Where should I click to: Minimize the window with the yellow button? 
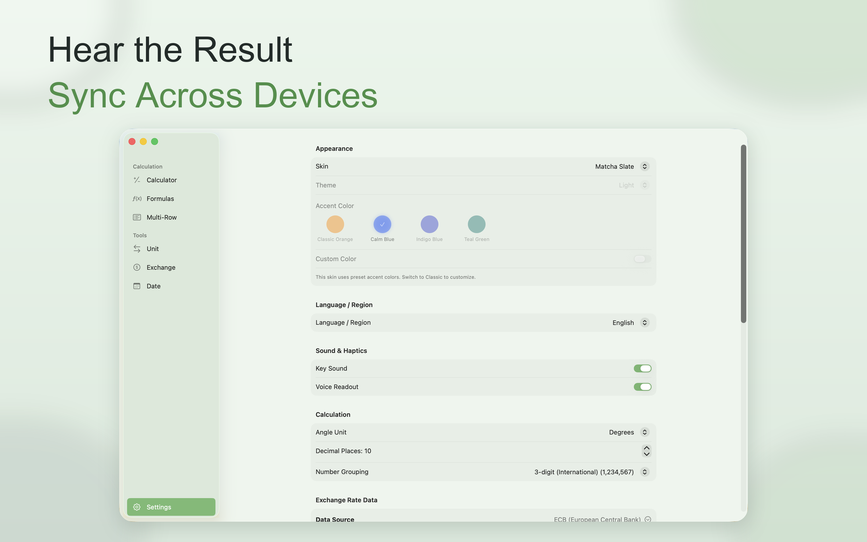point(143,142)
